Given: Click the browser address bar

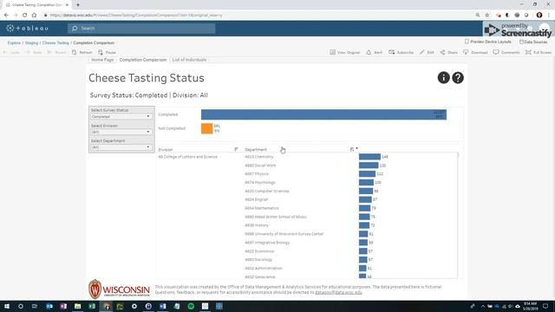Looking at the screenshot, I should point(258,16).
